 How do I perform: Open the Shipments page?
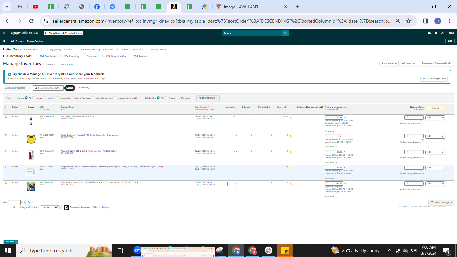(x=93, y=56)
